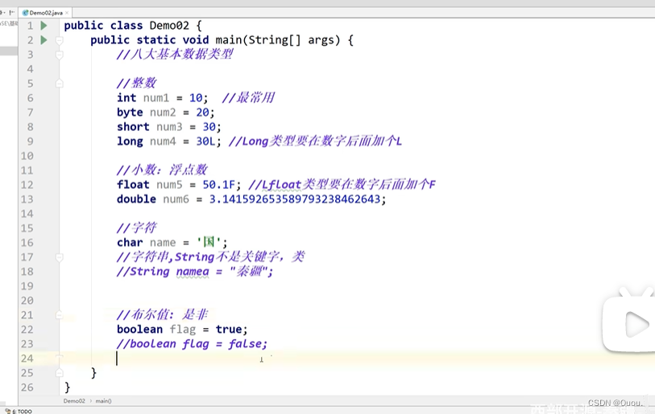Click the boolean keyword on line 22
This screenshot has width=655, height=414.
pyautogui.click(x=139, y=329)
